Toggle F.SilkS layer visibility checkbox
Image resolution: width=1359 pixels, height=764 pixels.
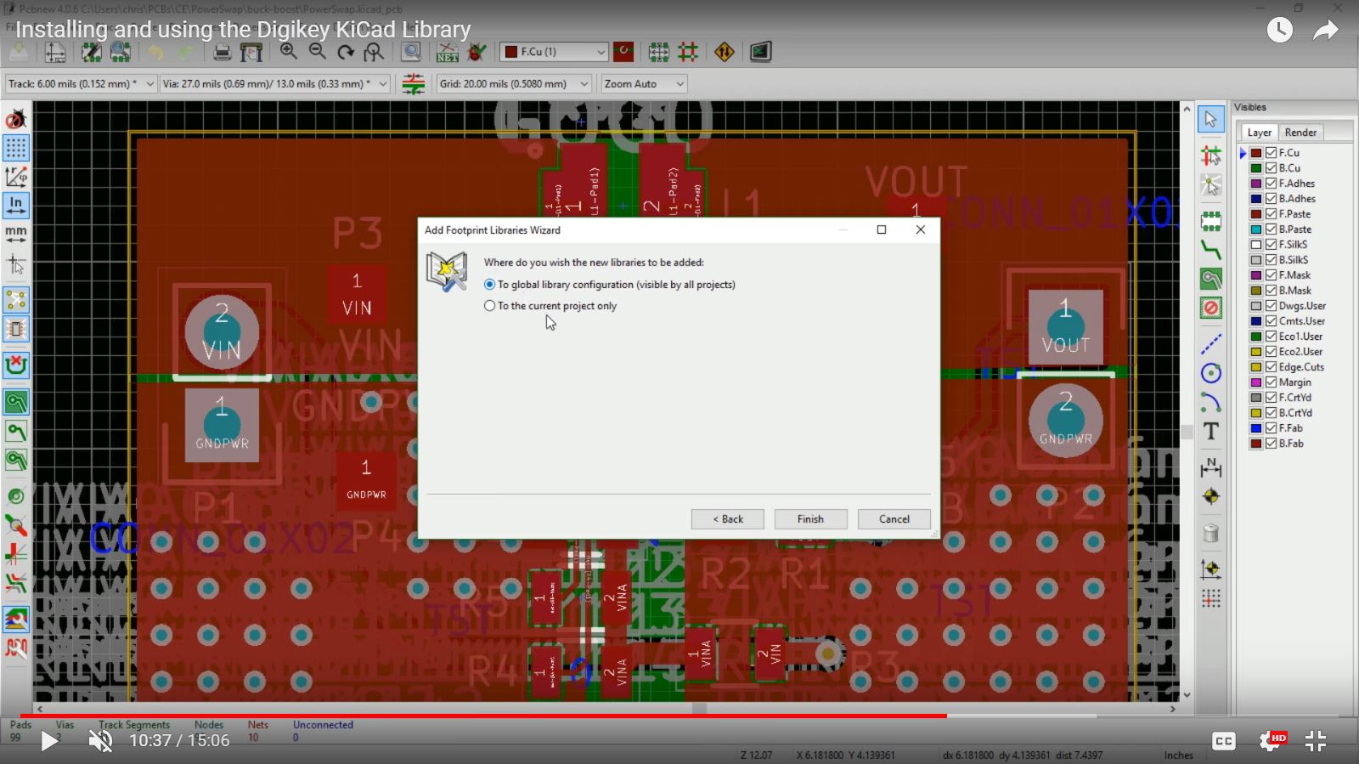pos(1272,245)
